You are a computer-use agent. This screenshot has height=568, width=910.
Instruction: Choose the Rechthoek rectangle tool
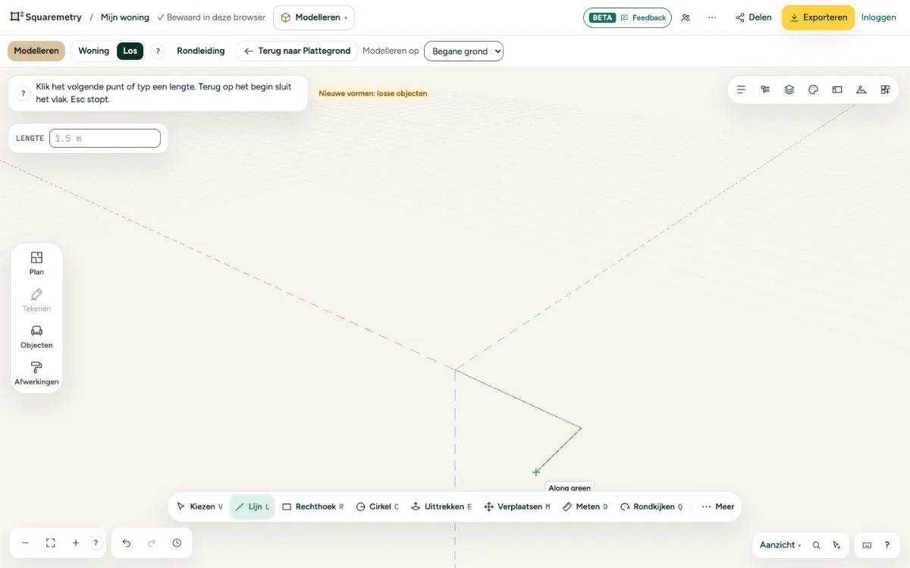(312, 507)
